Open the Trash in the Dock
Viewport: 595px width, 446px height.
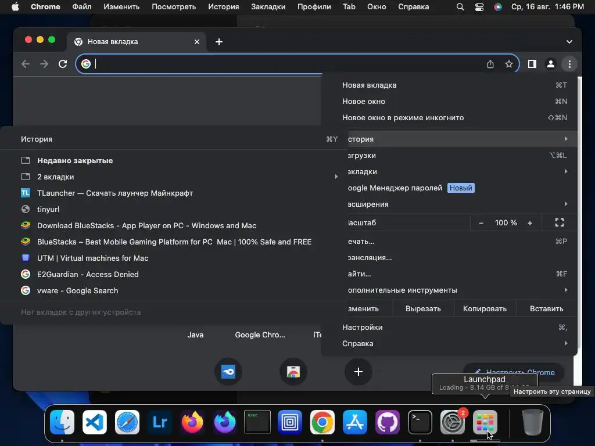point(533,422)
